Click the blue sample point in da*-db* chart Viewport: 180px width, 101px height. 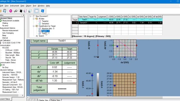(117, 46)
